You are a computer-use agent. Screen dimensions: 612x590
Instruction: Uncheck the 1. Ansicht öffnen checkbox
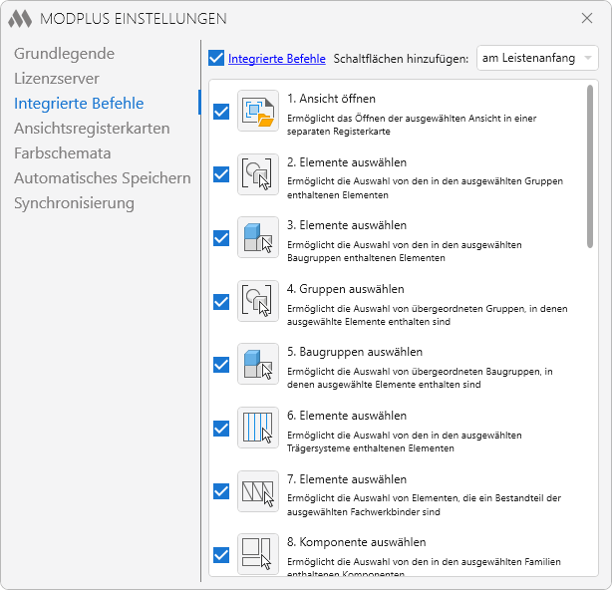[221, 112]
